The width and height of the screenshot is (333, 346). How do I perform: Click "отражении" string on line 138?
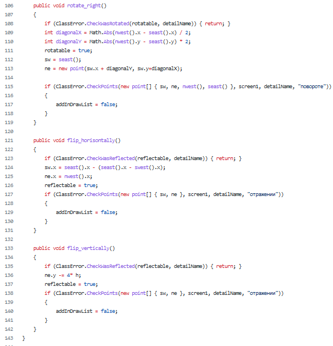(x=263, y=293)
